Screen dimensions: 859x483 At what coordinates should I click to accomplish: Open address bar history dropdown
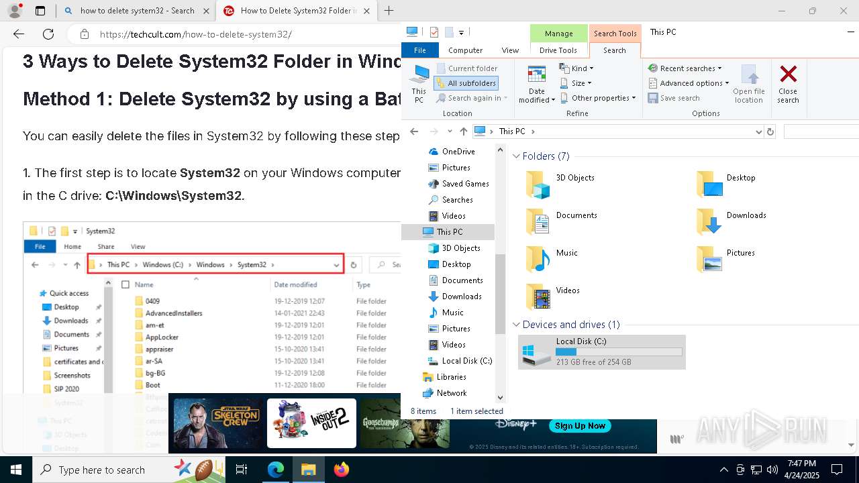758,131
